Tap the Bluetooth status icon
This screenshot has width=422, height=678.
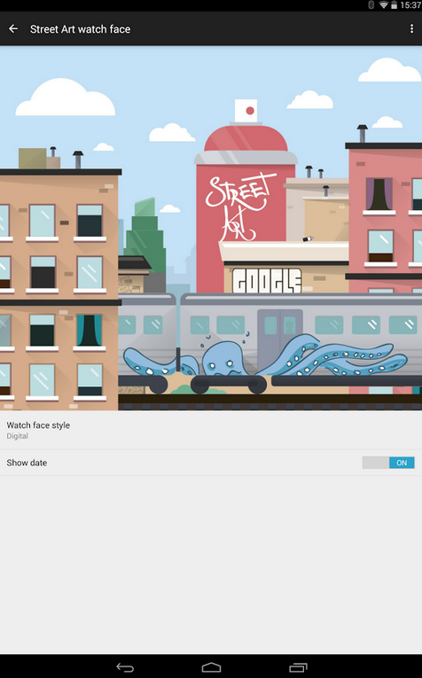[371, 5]
